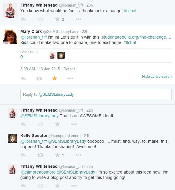Open the studentsrebuild.org find-challenge link
The width and height of the screenshot is (175, 190).
tap(136, 37)
